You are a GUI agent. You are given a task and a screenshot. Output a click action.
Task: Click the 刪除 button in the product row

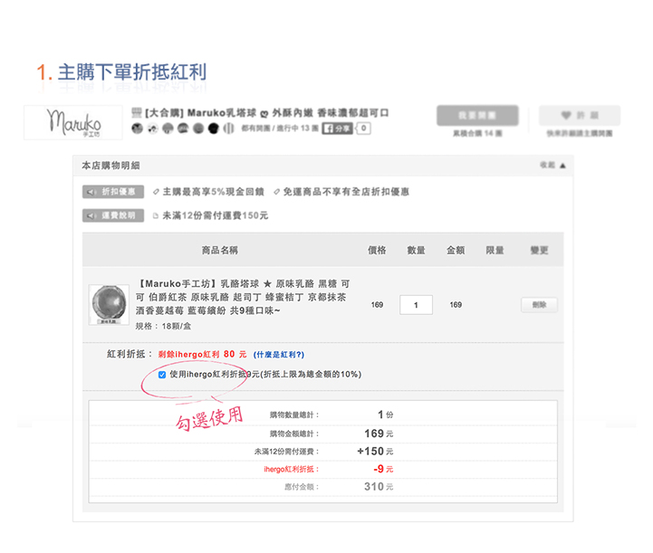(x=539, y=305)
